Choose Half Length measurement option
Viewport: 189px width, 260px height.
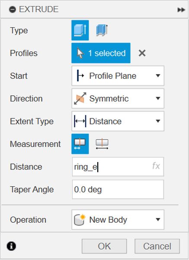pos(80,144)
